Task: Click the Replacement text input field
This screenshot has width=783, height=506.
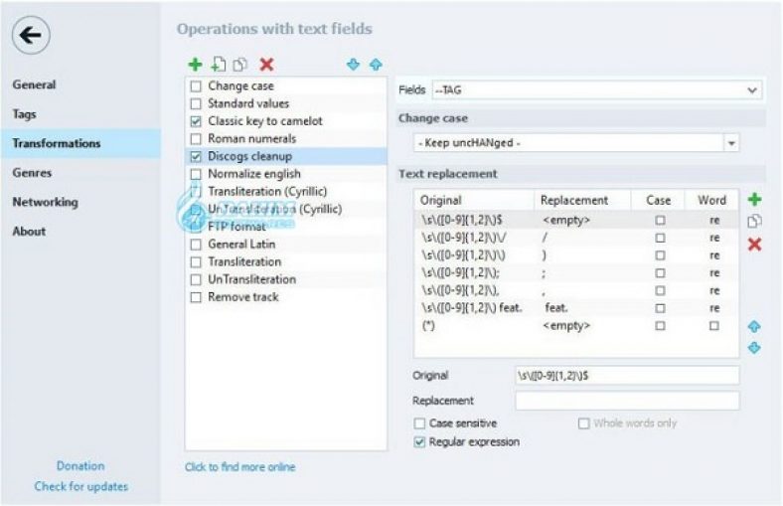Action: coord(627,401)
